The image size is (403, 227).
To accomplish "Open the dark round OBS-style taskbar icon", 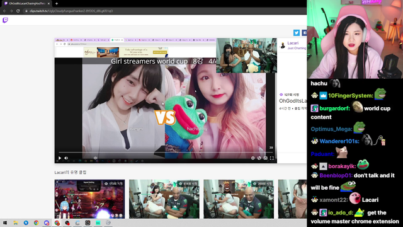I will (x=88, y=223).
